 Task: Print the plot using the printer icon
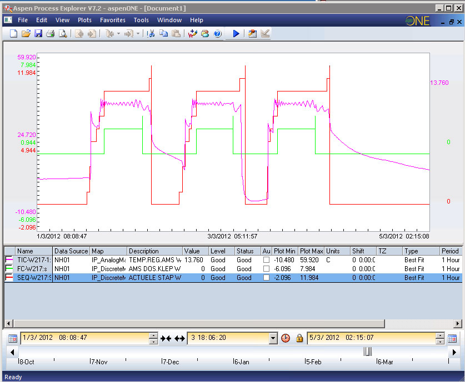pos(51,33)
